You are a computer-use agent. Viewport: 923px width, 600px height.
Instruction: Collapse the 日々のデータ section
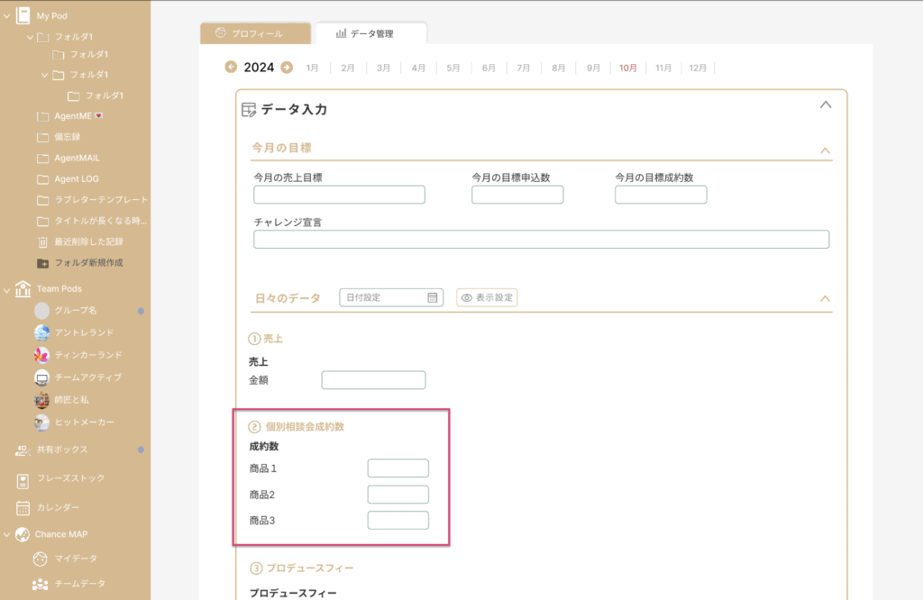click(824, 298)
